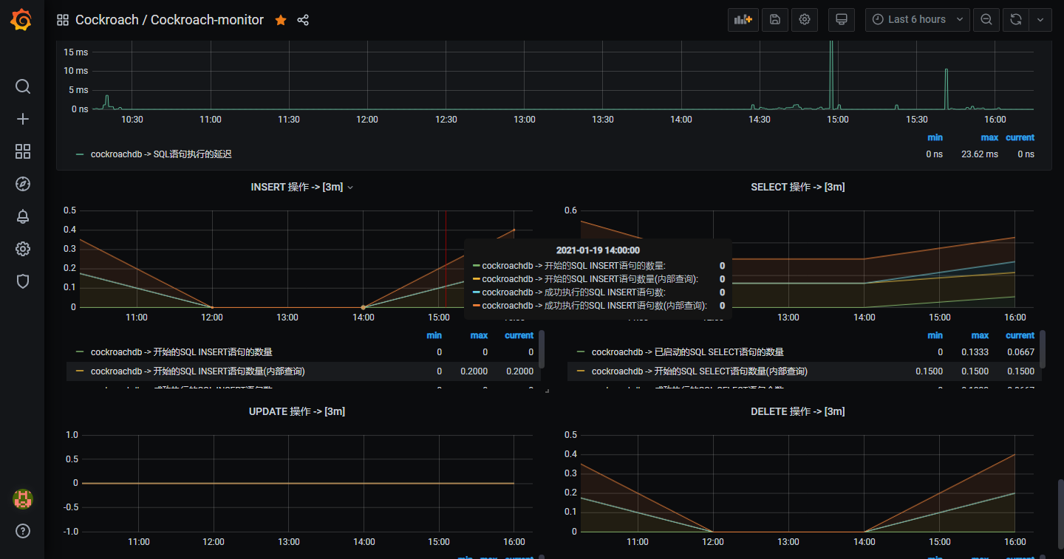Viewport: 1064px width, 559px height.
Task: Open the Last 6 hours time picker
Action: (x=917, y=20)
